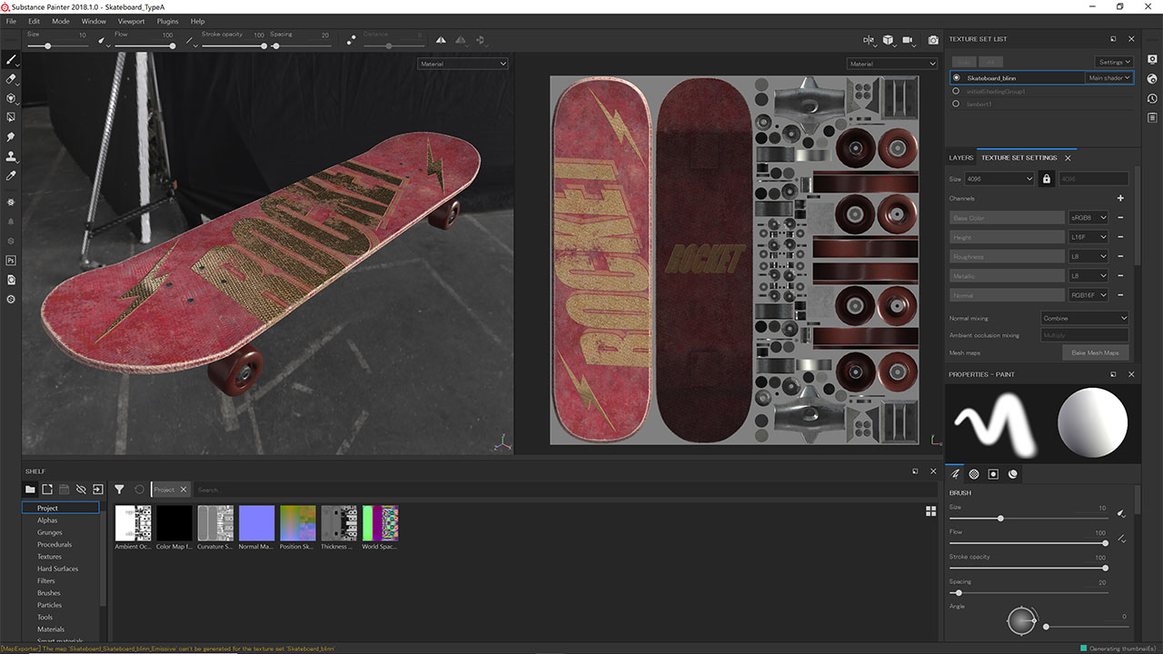Toggle the size lock padlock icon
1163x654 pixels.
[x=1047, y=179]
